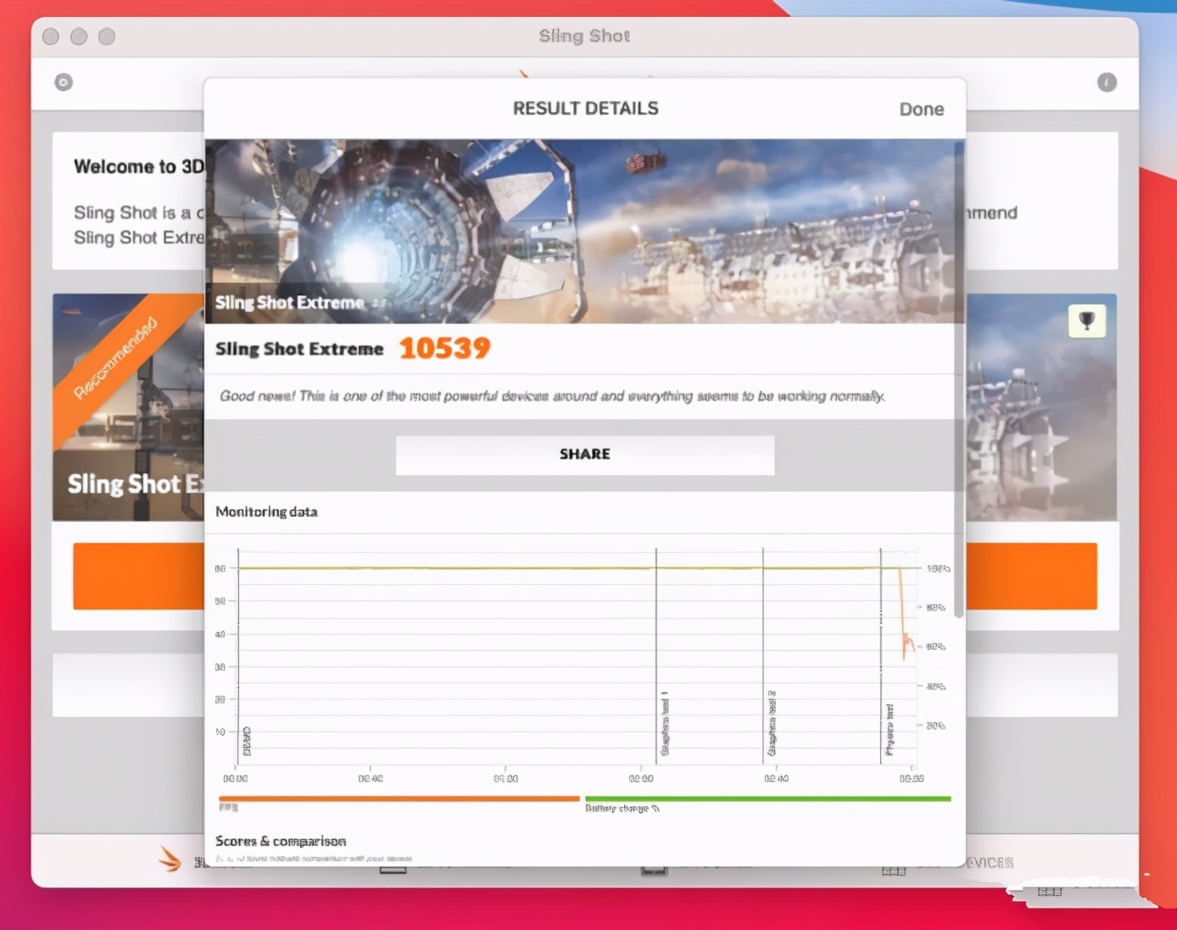Open the info icon in Sling Shot window
Image resolution: width=1177 pixels, height=930 pixels.
pyautogui.click(x=1107, y=82)
